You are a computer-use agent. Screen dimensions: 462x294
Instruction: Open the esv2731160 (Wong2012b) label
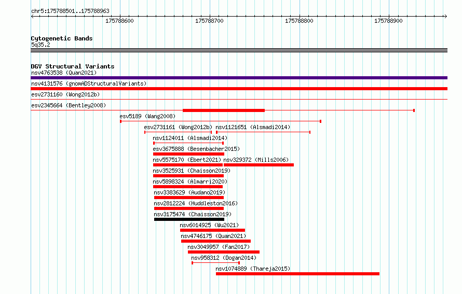click(x=65, y=94)
